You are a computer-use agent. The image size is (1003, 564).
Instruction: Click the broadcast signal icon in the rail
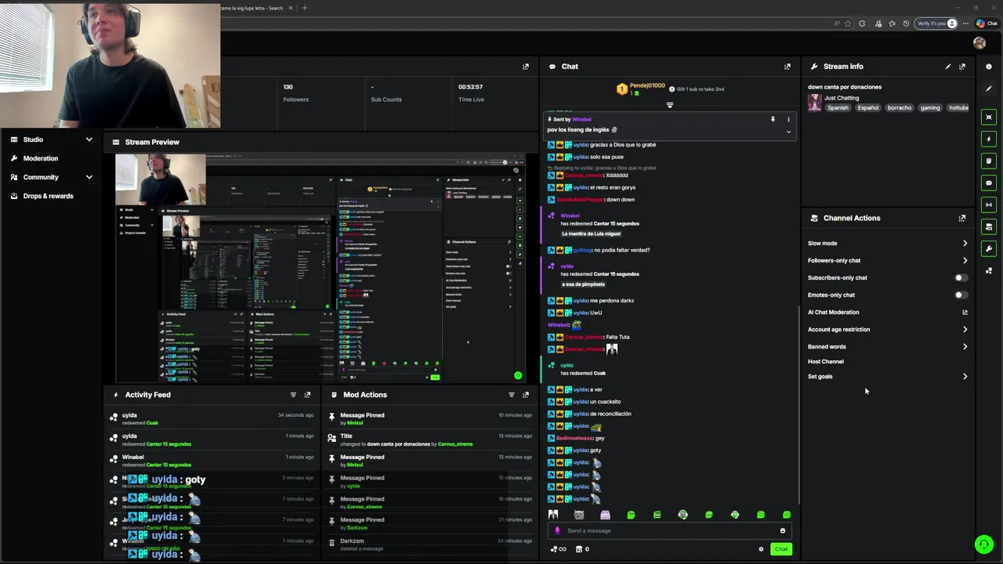[x=989, y=204]
